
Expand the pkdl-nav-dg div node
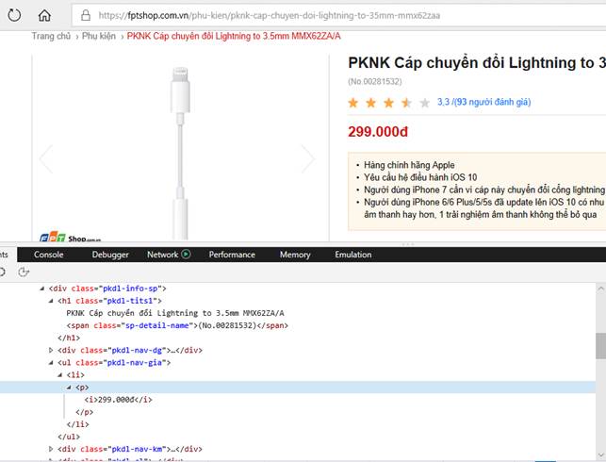pyautogui.click(x=51, y=350)
